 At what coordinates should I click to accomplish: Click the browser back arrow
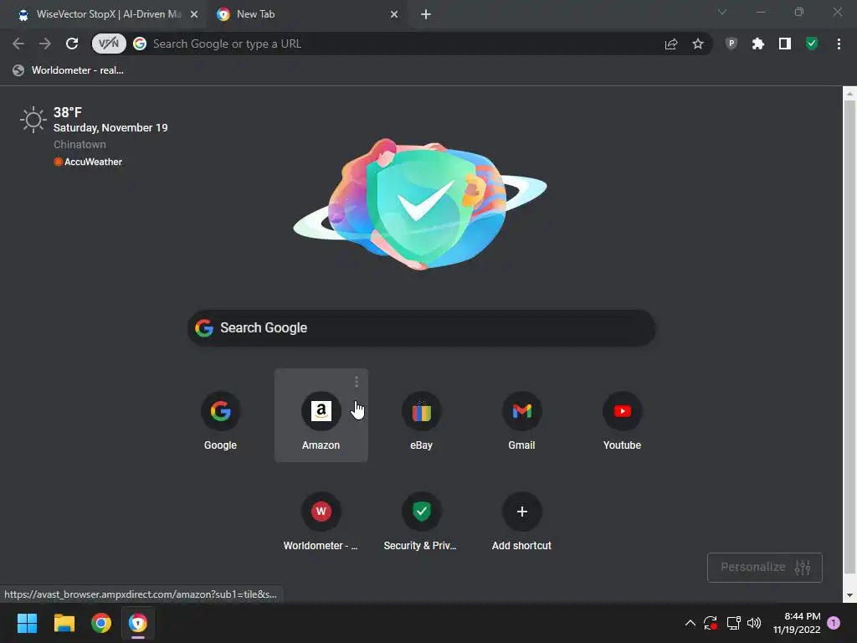pyautogui.click(x=18, y=44)
